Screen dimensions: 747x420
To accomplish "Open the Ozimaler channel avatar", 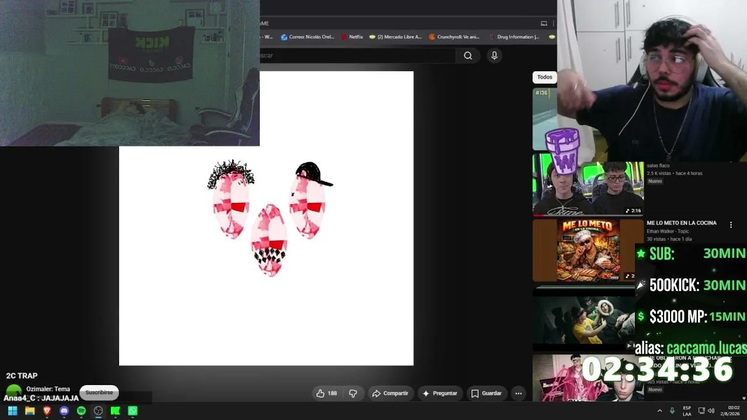I will [14, 392].
